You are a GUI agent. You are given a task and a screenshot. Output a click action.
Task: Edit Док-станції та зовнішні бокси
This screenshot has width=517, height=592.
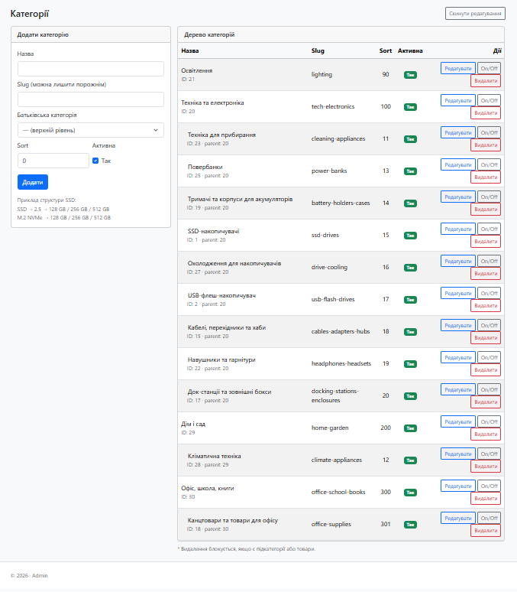coord(457,389)
